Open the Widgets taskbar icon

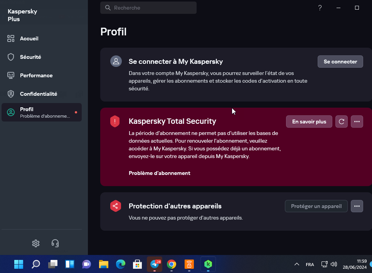click(x=70, y=264)
